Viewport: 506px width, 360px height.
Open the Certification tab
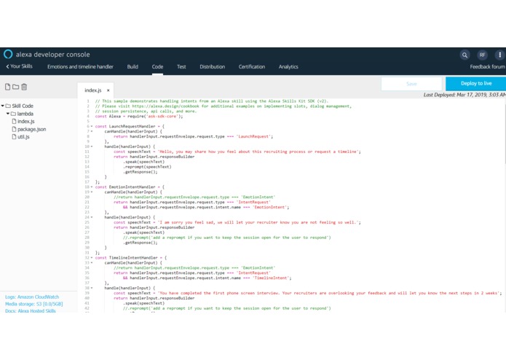tap(252, 67)
